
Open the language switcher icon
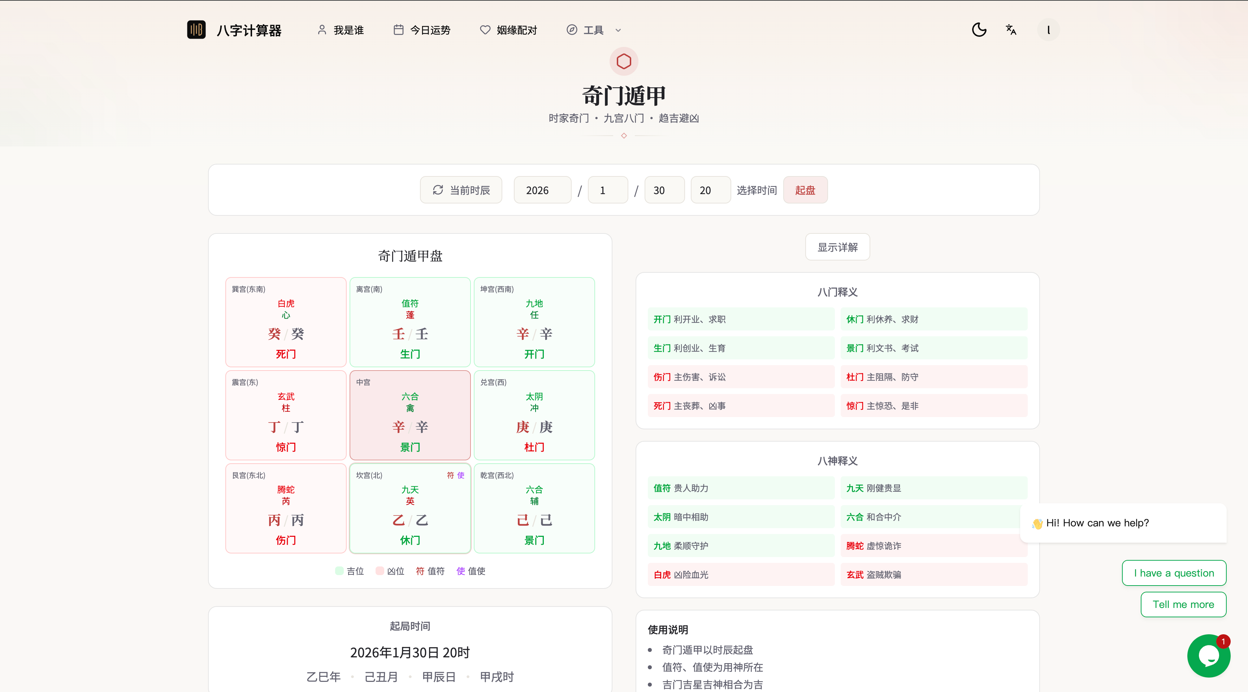[1011, 30]
